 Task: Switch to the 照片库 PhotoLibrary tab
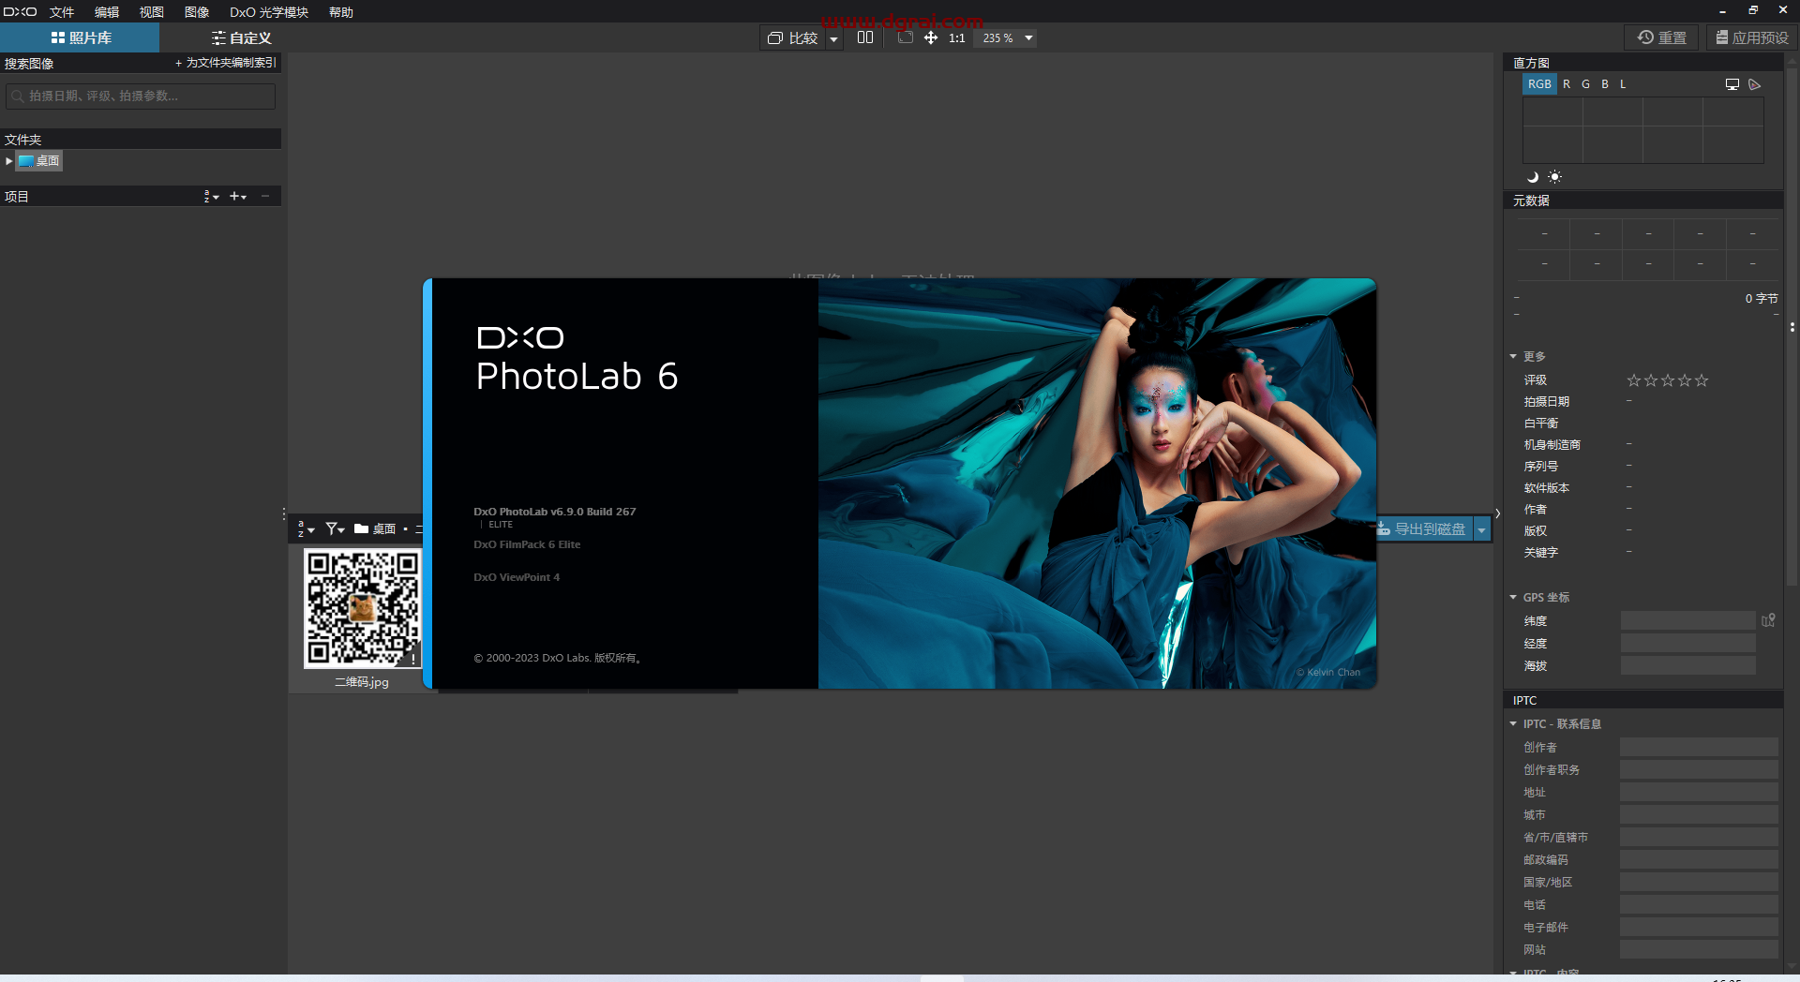tap(80, 37)
